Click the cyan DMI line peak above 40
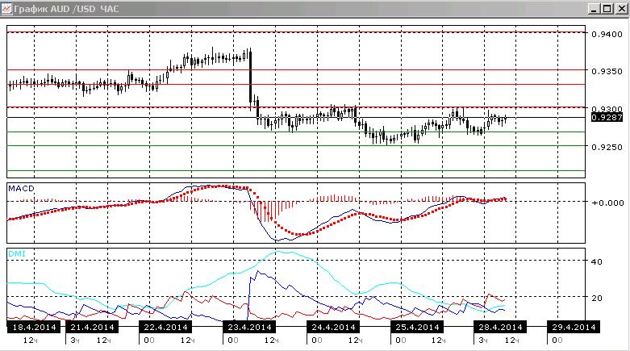Screen dimensions: 630x351 [x=278, y=252]
